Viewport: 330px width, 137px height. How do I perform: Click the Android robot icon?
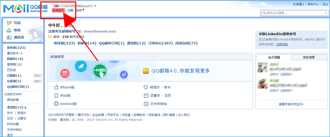(56, 104)
